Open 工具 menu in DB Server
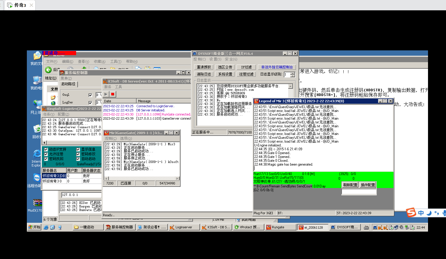This screenshot has width=446, height=259. click(118, 87)
